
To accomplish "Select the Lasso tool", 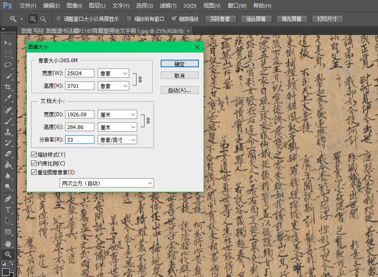I will (8, 65).
